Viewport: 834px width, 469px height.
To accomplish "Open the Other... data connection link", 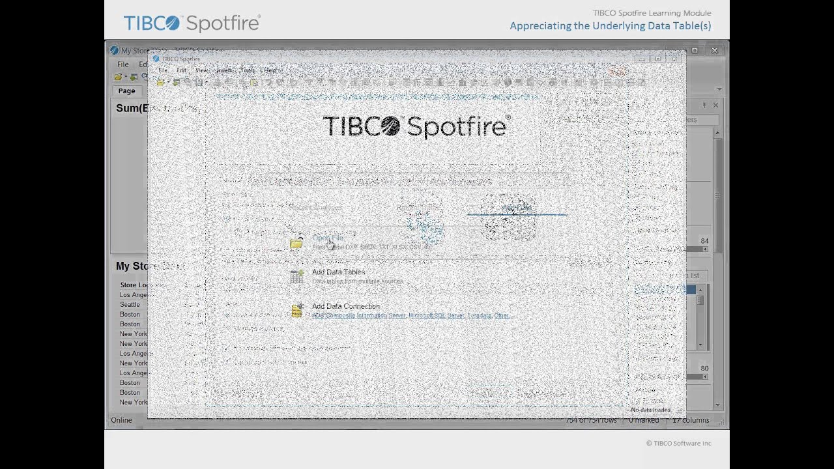I will [x=502, y=316].
